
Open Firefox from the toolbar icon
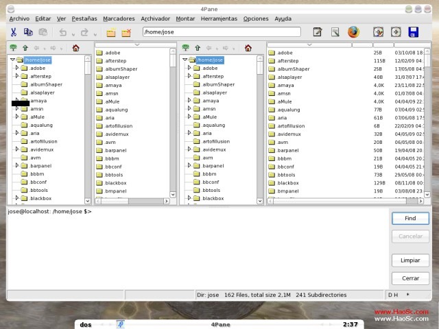point(353,32)
